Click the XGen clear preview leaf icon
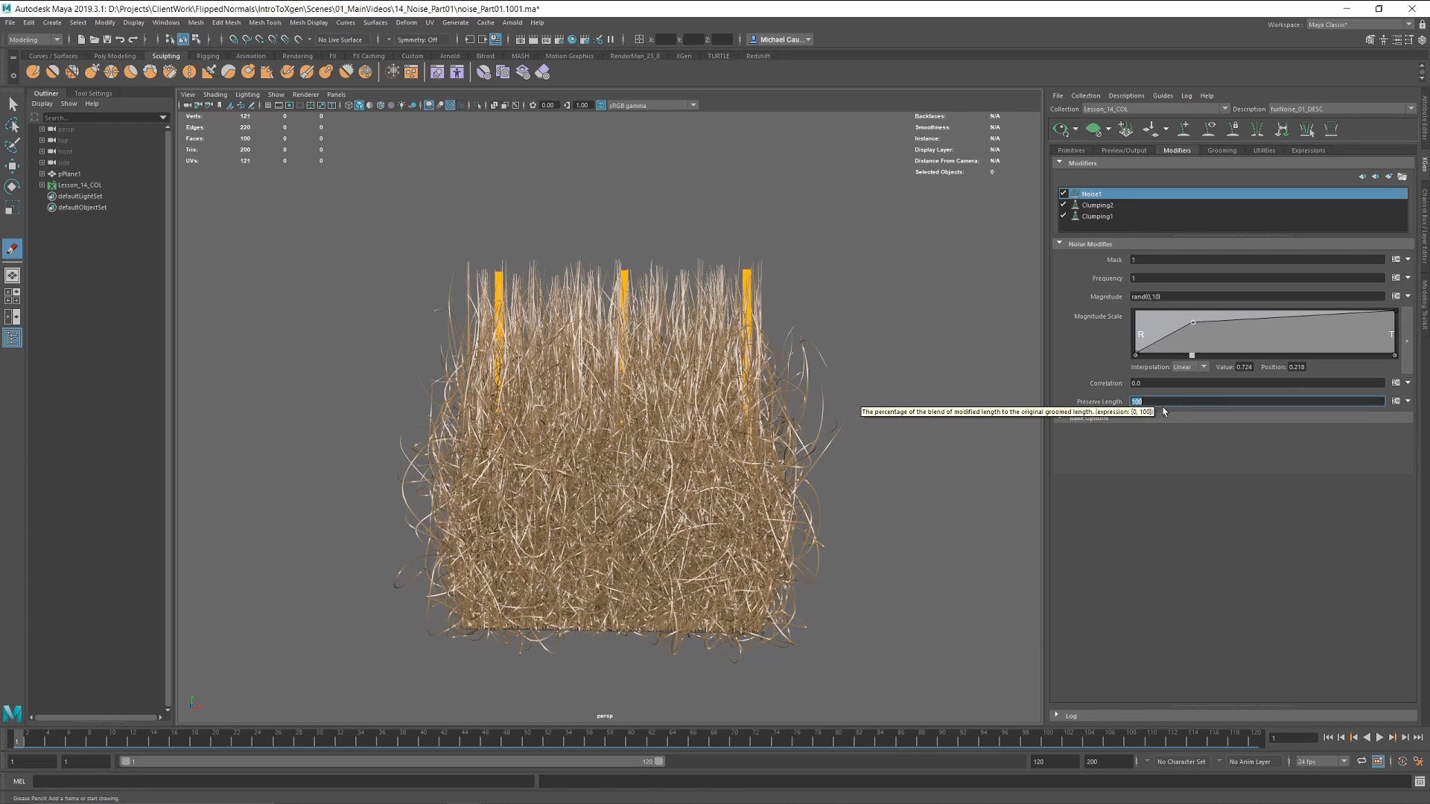Screen dimensions: 1430x804 [1093, 130]
